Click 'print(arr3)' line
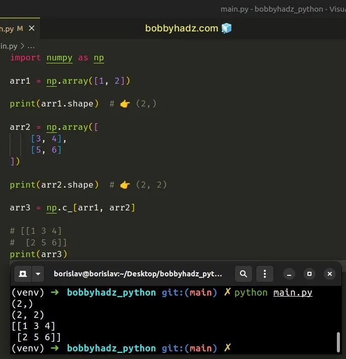 [39, 254]
